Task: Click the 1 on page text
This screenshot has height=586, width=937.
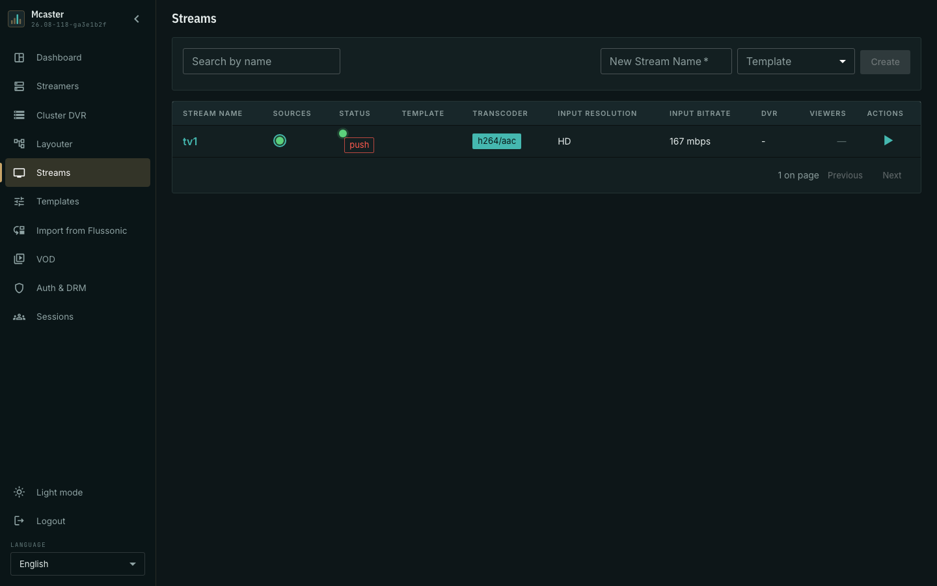Action: tap(798, 175)
